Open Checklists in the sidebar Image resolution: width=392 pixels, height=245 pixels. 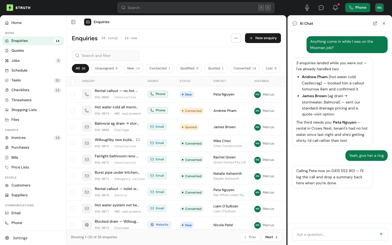(x=33, y=90)
